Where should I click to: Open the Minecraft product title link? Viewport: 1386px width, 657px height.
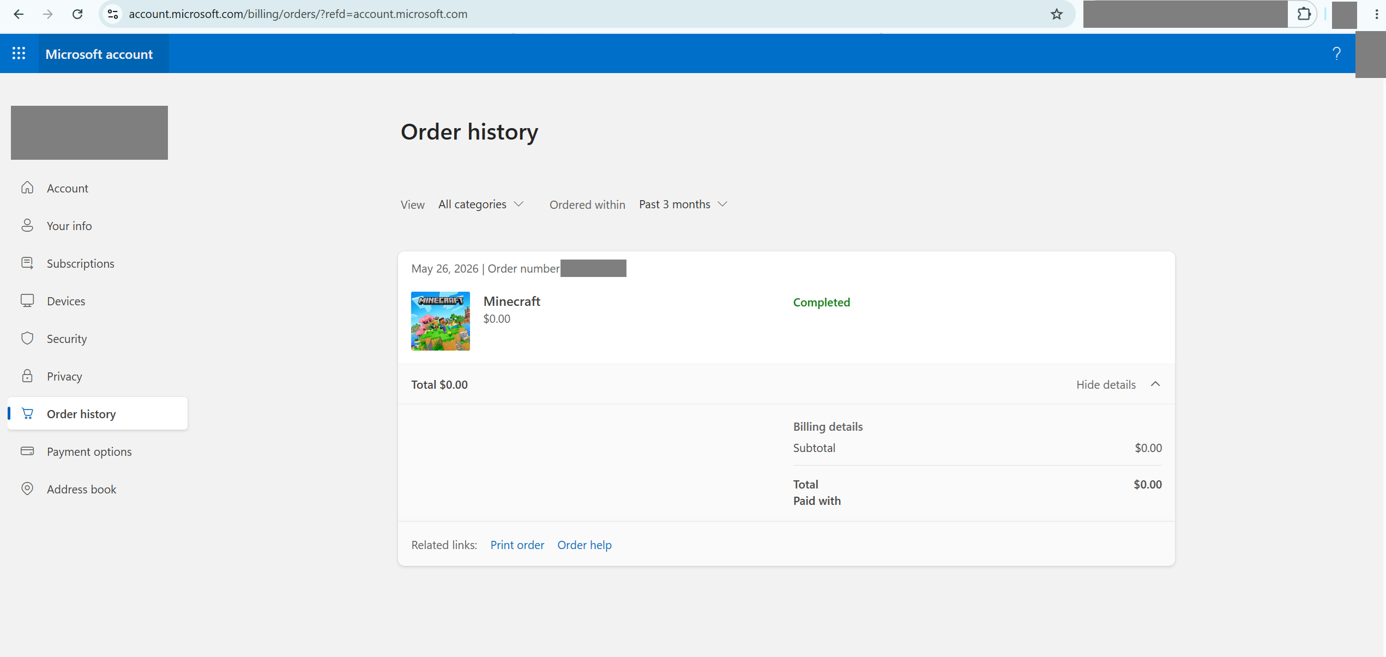(x=511, y=302)
